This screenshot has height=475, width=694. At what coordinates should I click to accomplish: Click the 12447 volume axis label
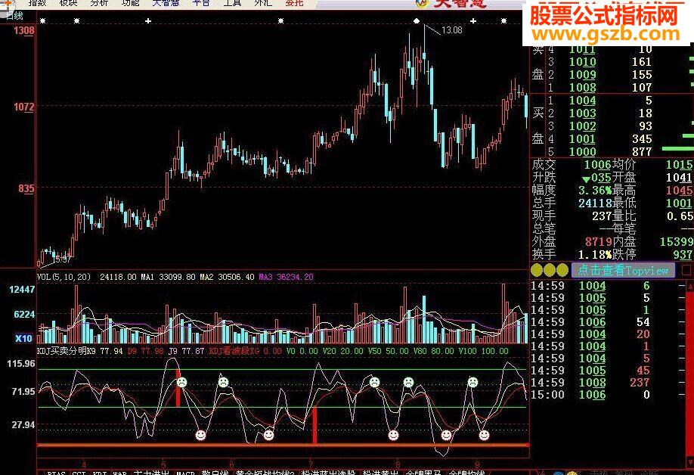(22, 290)
